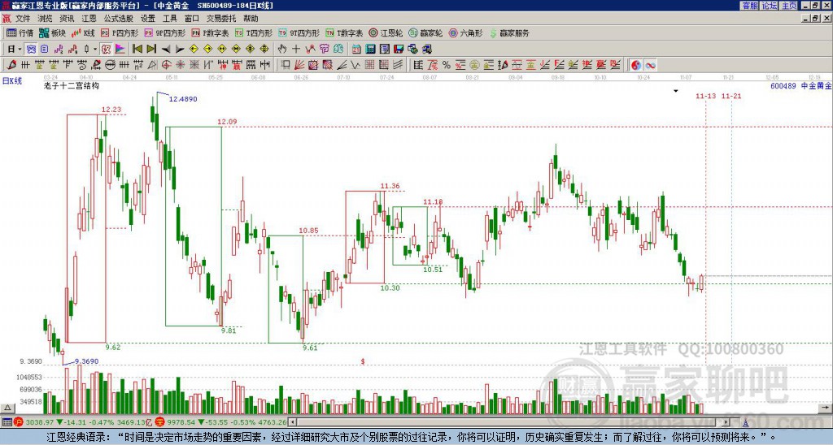Open the 9T四方形 tool

pos(299,32)
